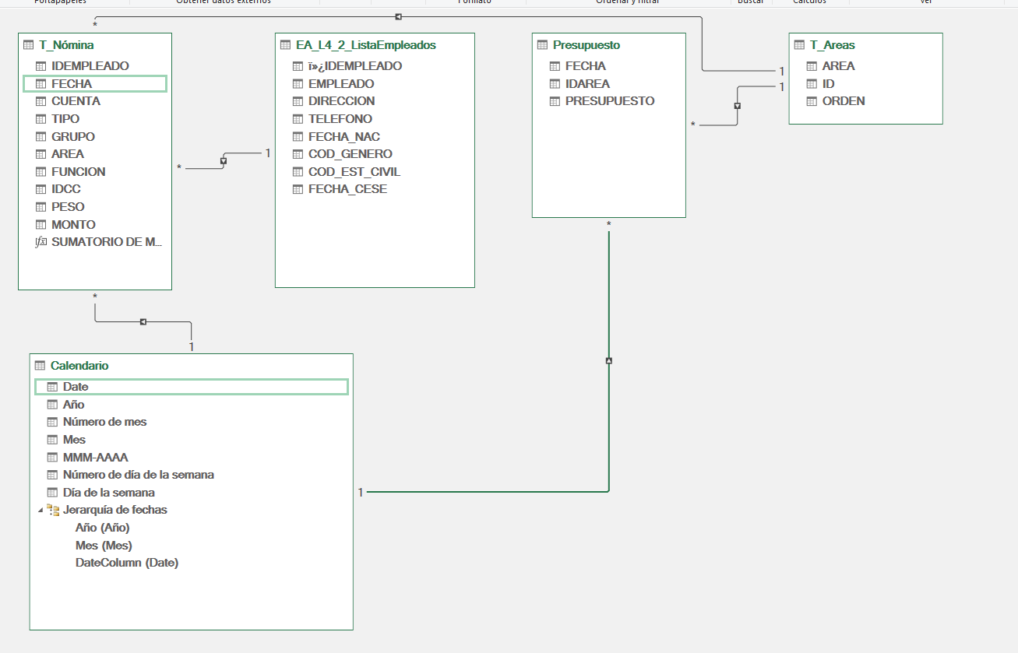Select the PRESUPUESTO field in Presupuesto table

tap(609, 101)
